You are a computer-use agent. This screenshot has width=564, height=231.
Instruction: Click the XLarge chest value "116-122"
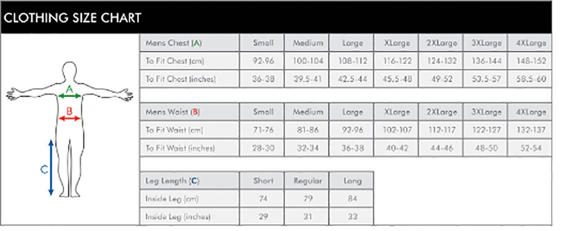[x=397, y=61]
